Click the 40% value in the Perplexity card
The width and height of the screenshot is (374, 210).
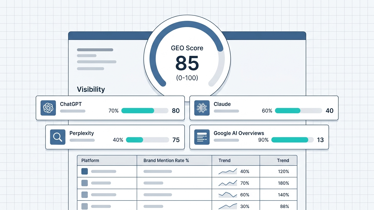118,140
